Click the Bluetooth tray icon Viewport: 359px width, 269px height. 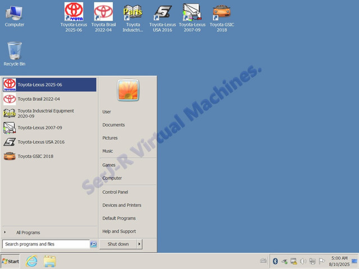(275, 261)
